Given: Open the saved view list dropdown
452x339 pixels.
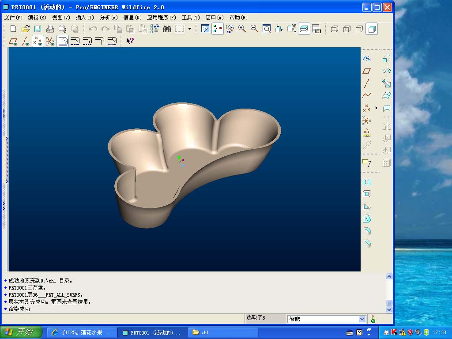Looking at the screenshot, I should pyautogui.click(x=292, y=29).
